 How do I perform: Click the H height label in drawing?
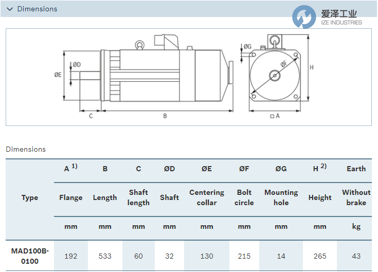click(x=312, y=67)
